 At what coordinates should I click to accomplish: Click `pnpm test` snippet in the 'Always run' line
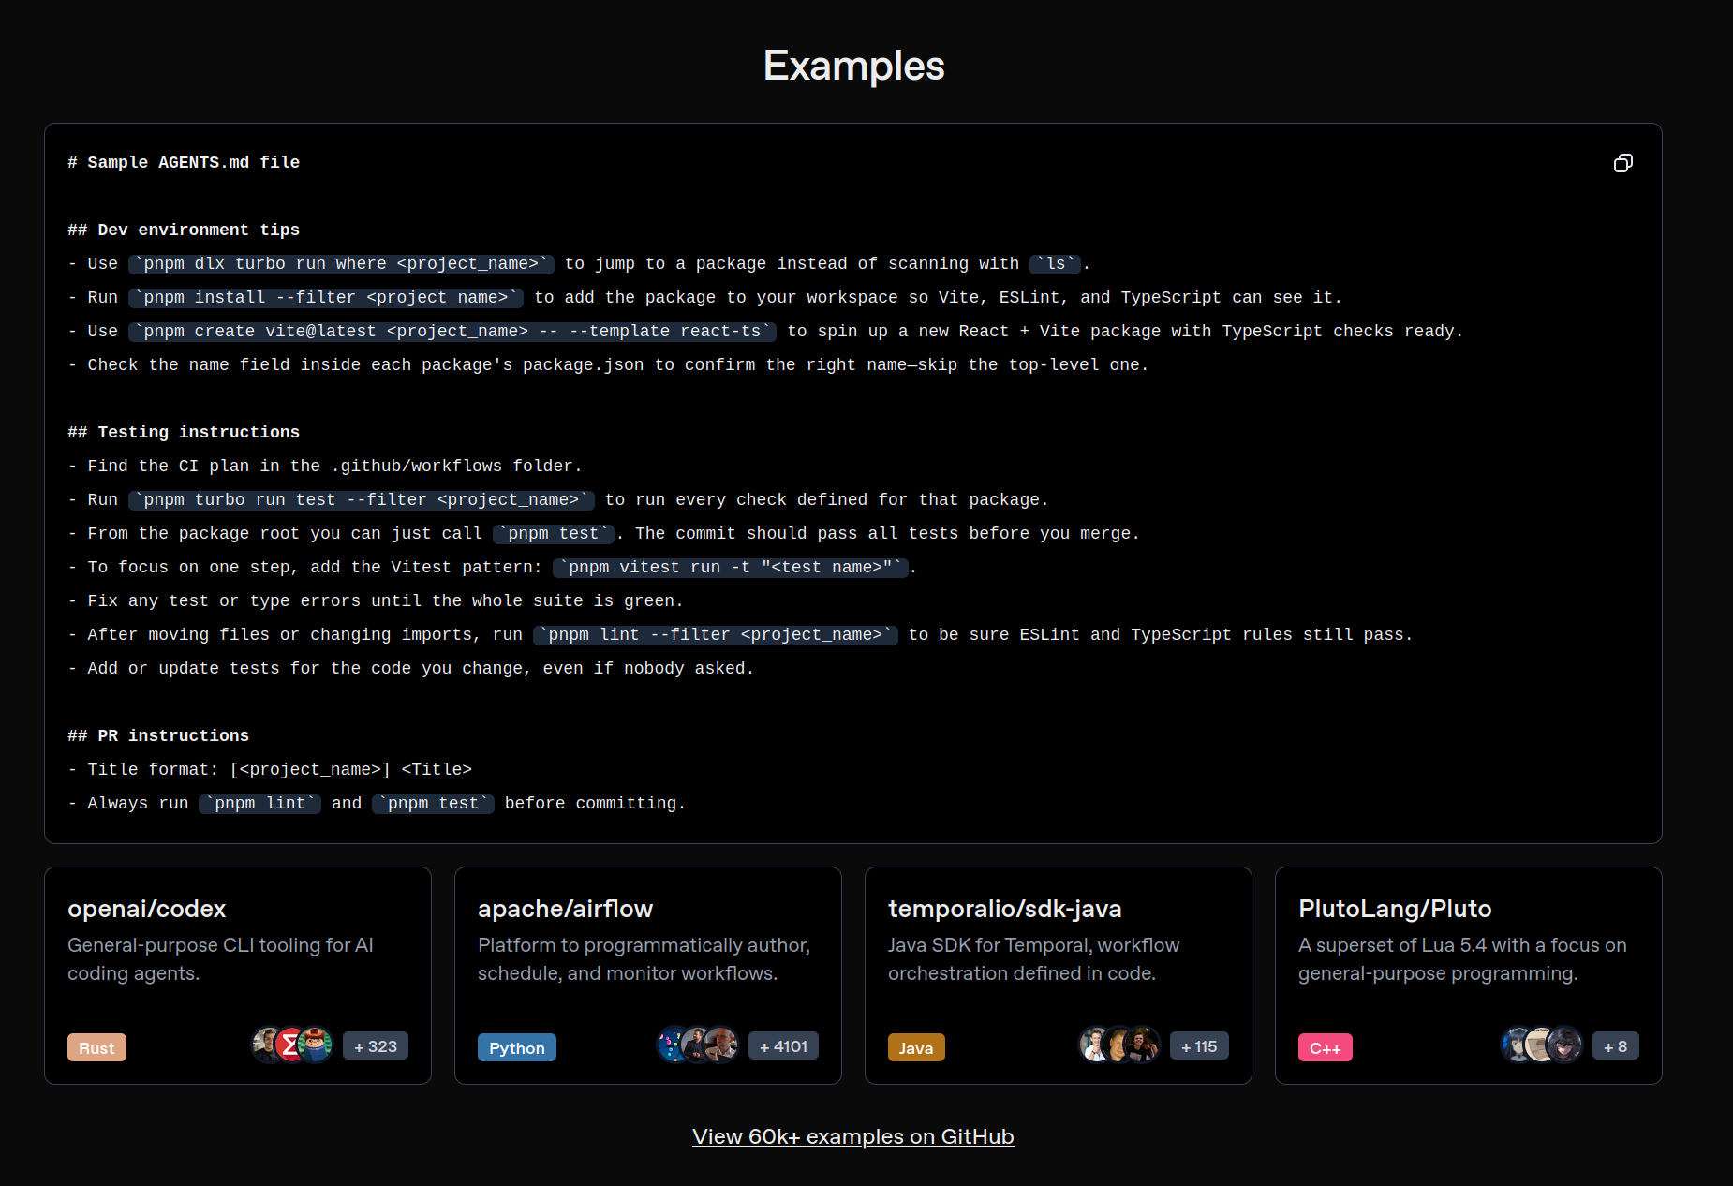(433, 804)
